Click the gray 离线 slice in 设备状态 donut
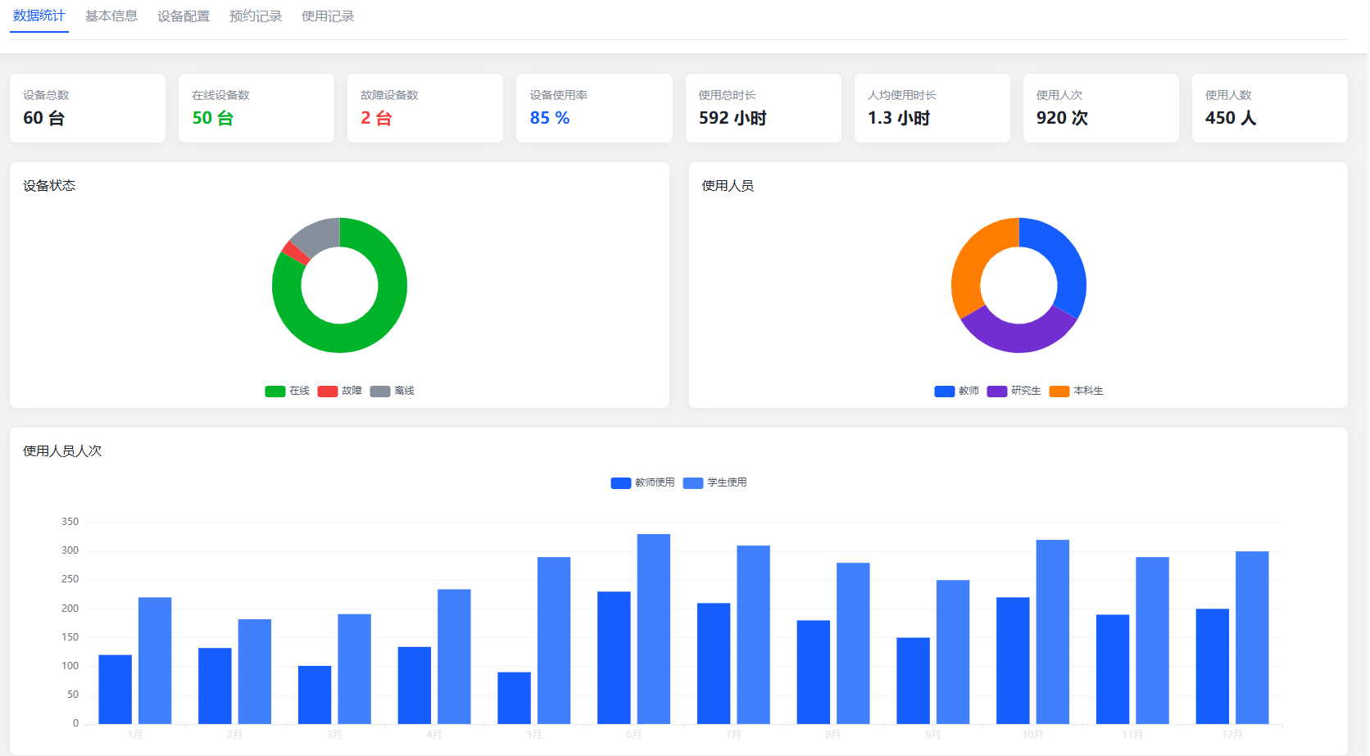This screenshot has height=756, width=1370. tap(317, 233)
